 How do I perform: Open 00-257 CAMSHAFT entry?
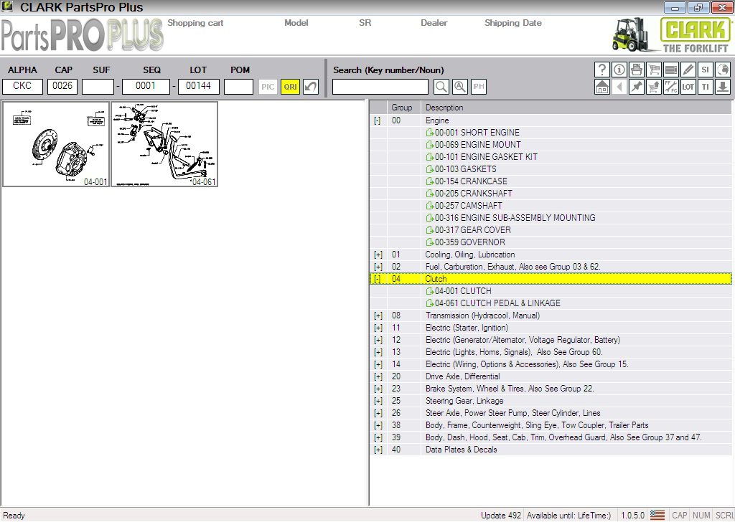click(x=464, y=206)
